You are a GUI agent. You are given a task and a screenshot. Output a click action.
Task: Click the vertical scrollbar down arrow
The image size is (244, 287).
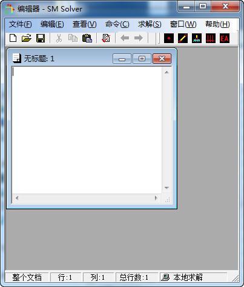[167, 188]
